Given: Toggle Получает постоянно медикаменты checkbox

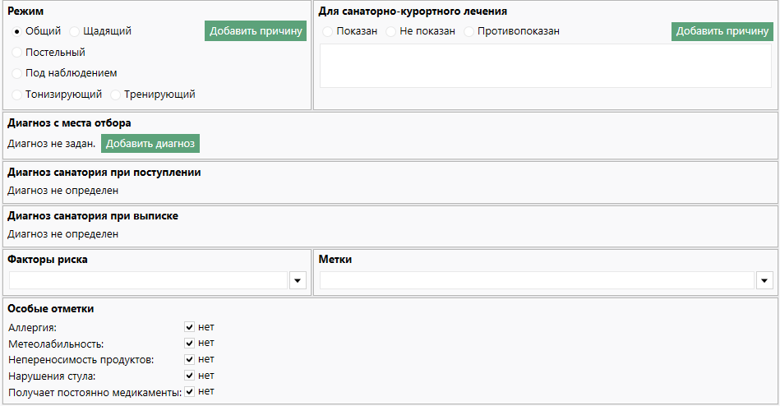Looking at the screenshot, I should pos(190,392).
